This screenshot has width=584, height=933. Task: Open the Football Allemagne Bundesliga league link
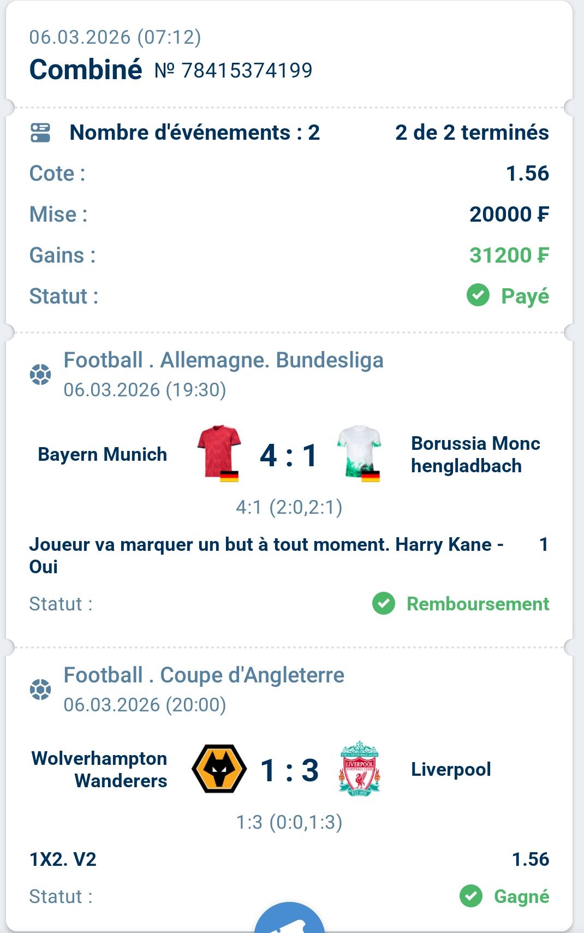pyautogui.click(x=223, y=360)
